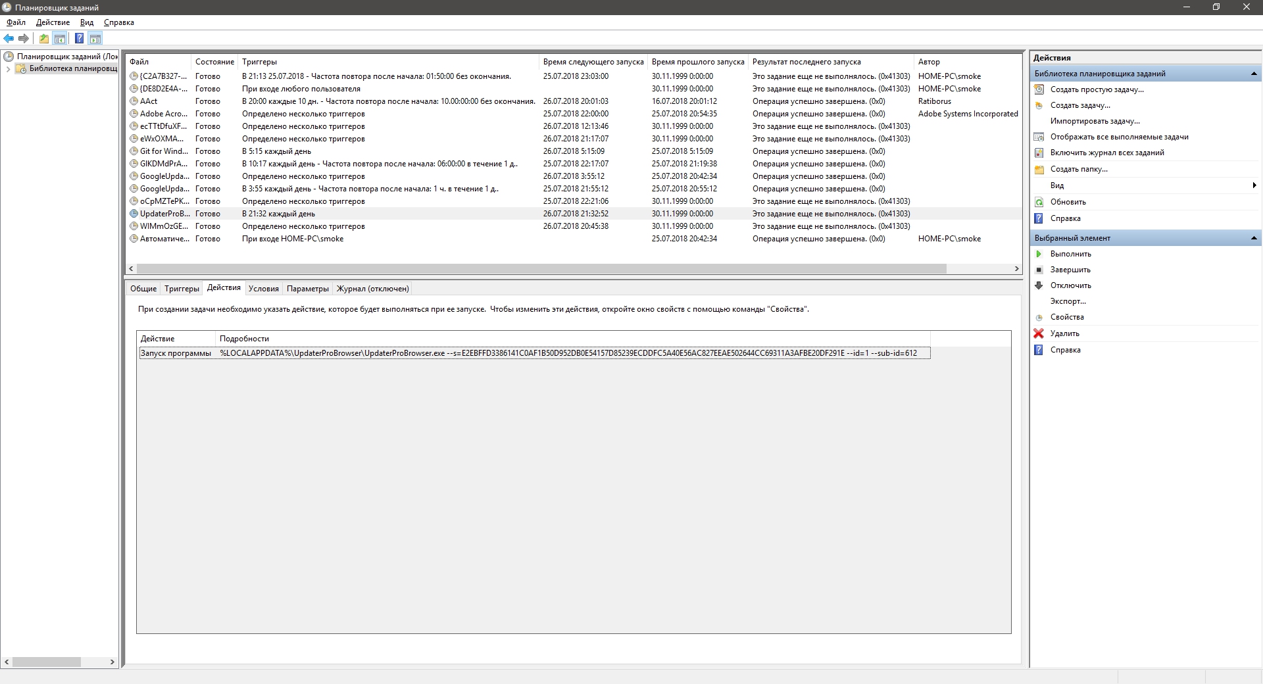Open Help from the toolbar question-mark icon
The height and width of the screenshot is (684, 1263).
point(79,38)
